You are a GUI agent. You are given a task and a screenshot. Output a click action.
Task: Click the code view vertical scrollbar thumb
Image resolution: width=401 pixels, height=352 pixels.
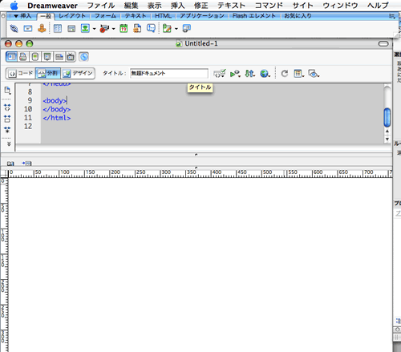tap(387, 117)
